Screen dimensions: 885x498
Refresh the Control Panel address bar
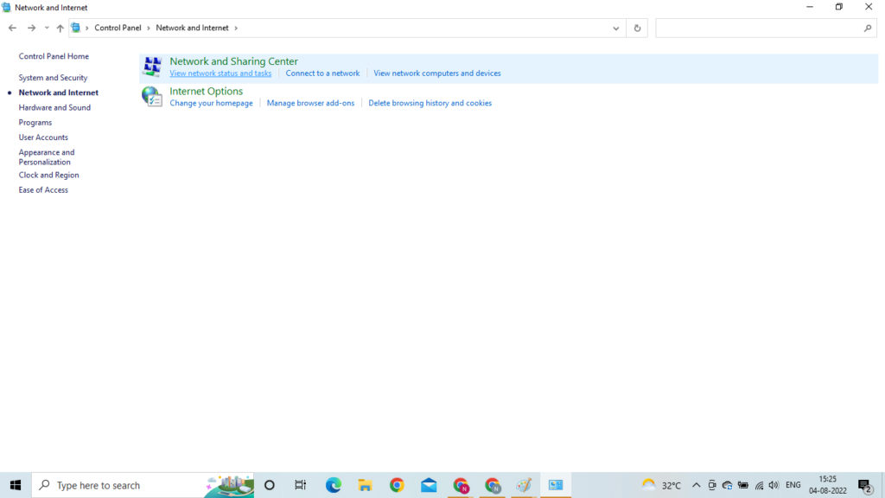pyautogui.click(x=637, y=28)
